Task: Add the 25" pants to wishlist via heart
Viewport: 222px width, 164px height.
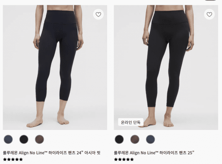Action: pos(209,14)
